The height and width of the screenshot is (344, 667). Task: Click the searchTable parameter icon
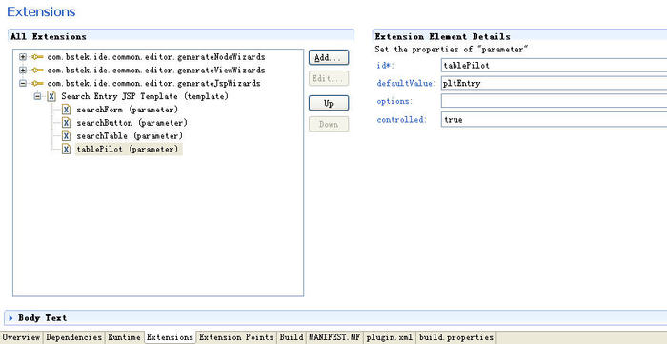pyautogui.click(x=66, y=136)
